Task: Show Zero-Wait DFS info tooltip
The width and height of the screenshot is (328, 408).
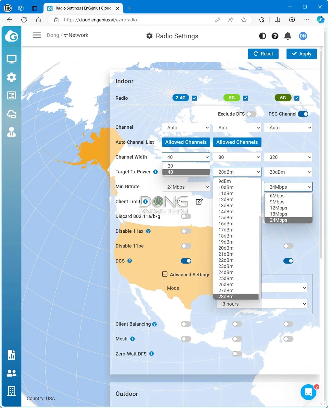Action: pos(151,354)
